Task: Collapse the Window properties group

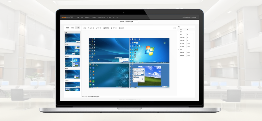Action: click(x=178, y=32)
